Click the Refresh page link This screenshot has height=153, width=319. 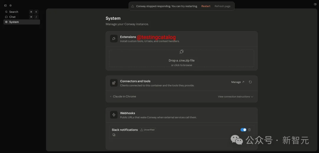(x=222, y=6)
